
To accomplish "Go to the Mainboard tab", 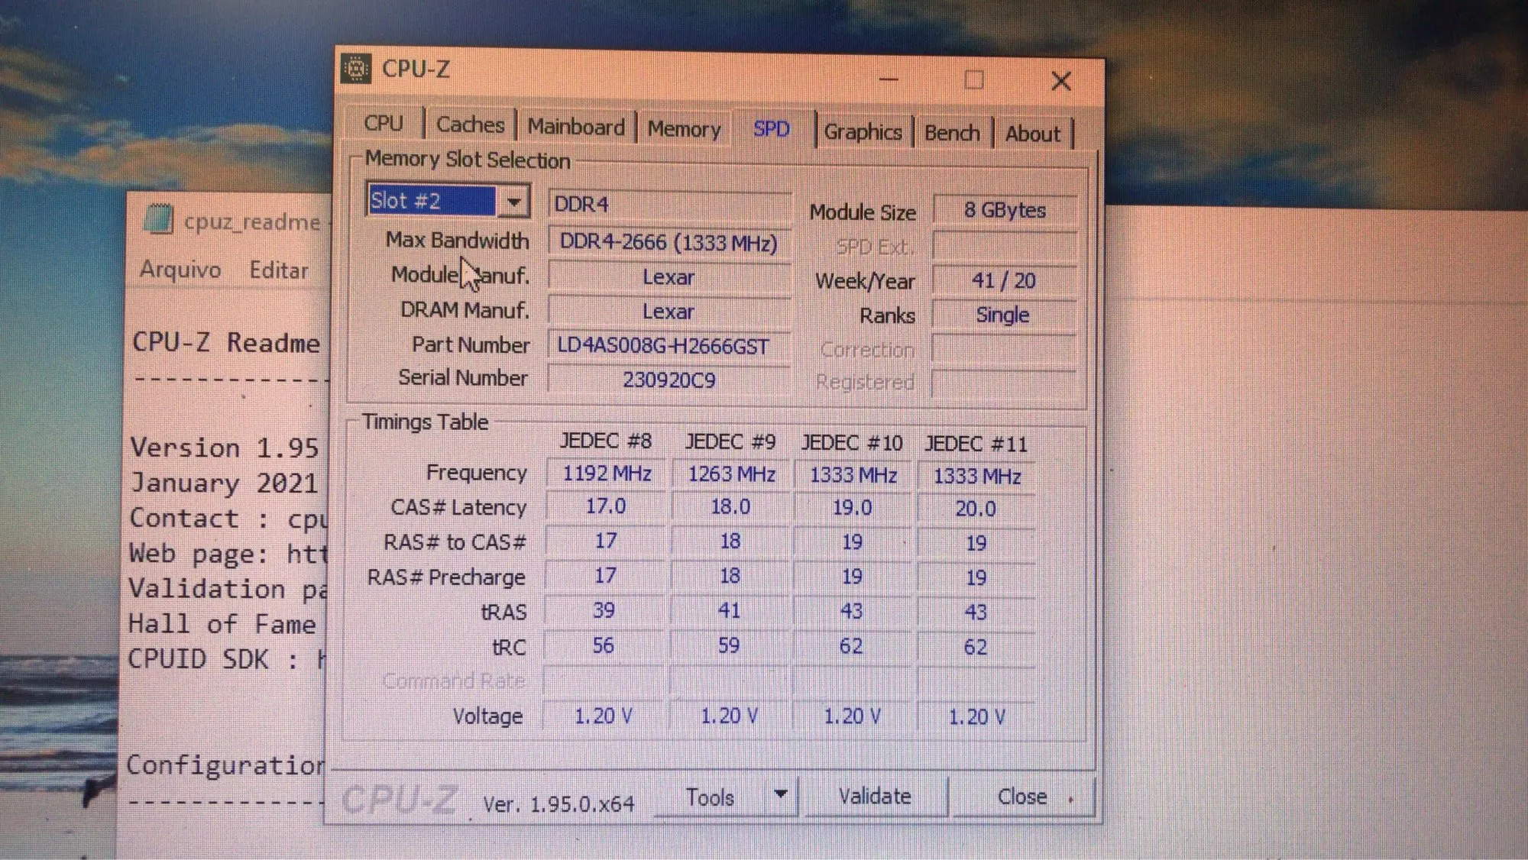I will pyautogui.click(x=576, y=127).
